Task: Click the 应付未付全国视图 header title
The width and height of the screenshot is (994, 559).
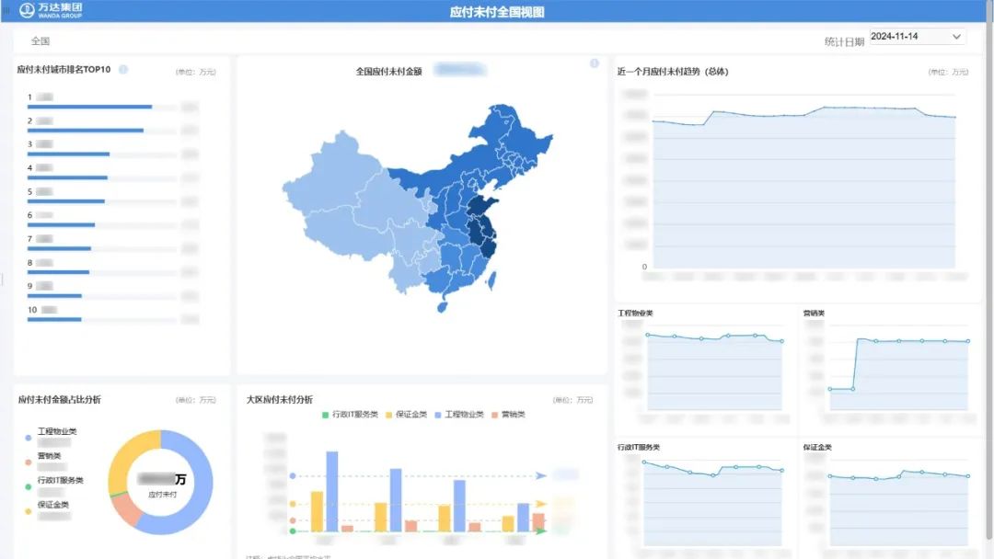Action: click(497, 12)
